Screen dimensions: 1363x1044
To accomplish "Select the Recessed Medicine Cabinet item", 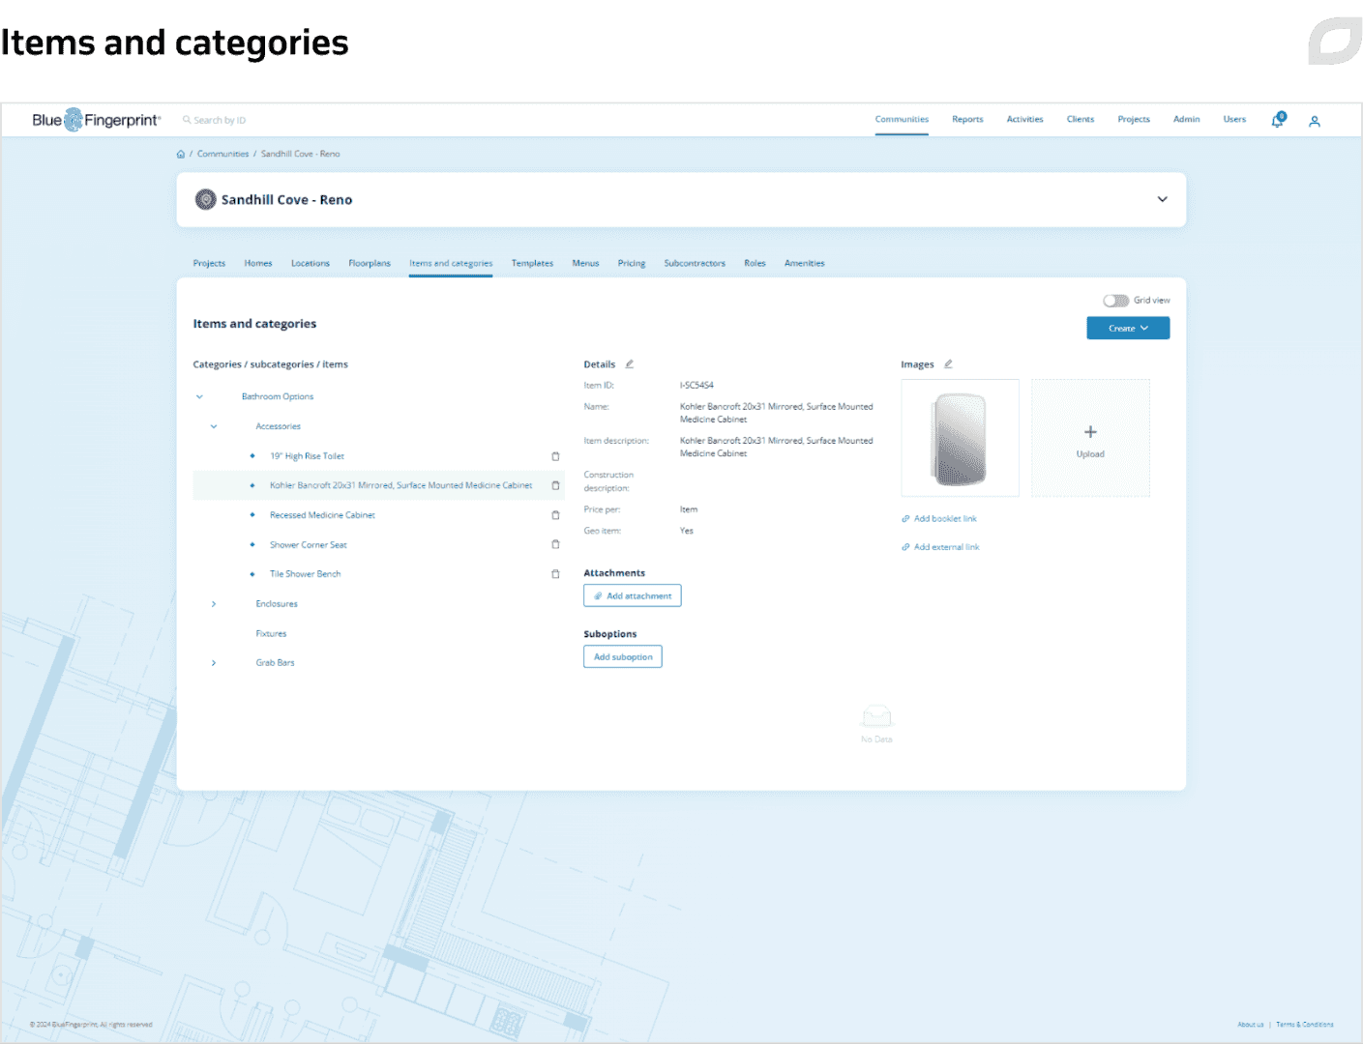I will pos(322,515).
